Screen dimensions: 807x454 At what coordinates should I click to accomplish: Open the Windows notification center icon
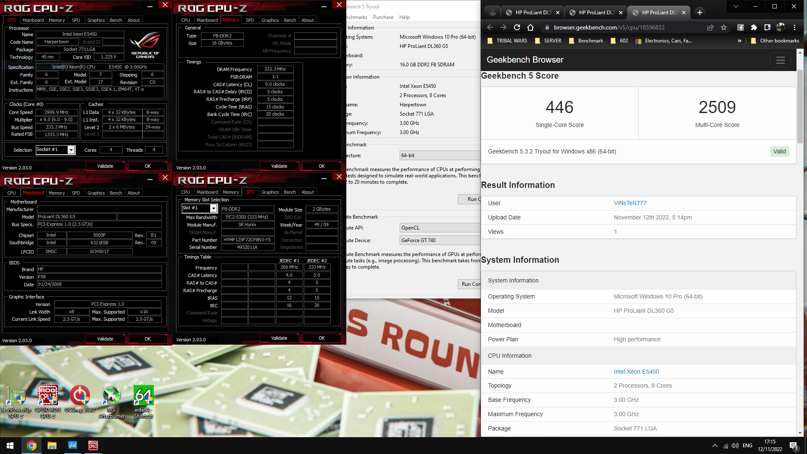click(794, 446)
